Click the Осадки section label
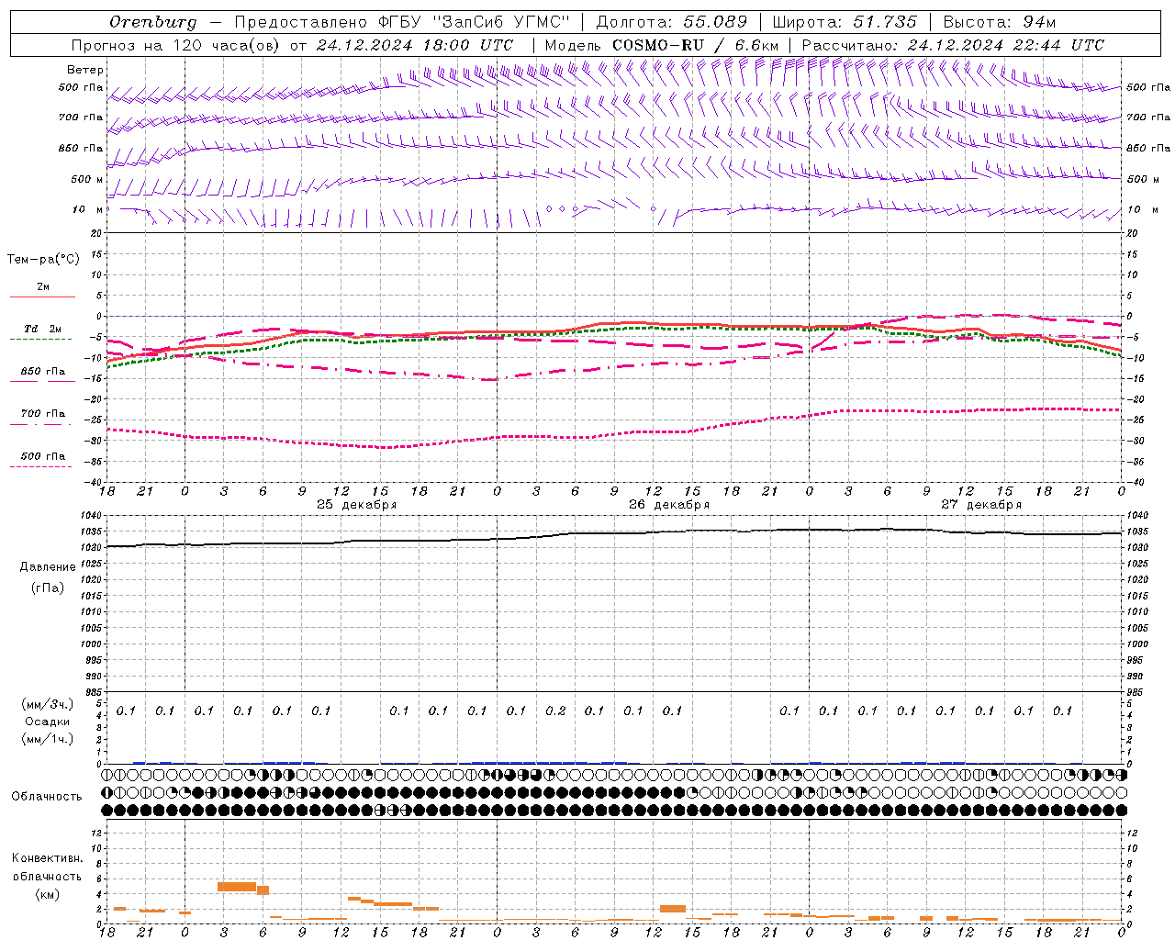 [x=48, y=722]
